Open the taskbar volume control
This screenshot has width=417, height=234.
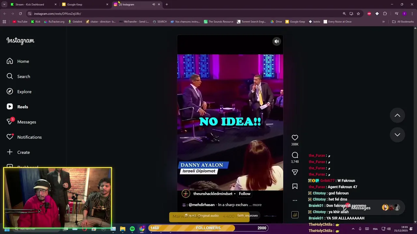[389, 229]
